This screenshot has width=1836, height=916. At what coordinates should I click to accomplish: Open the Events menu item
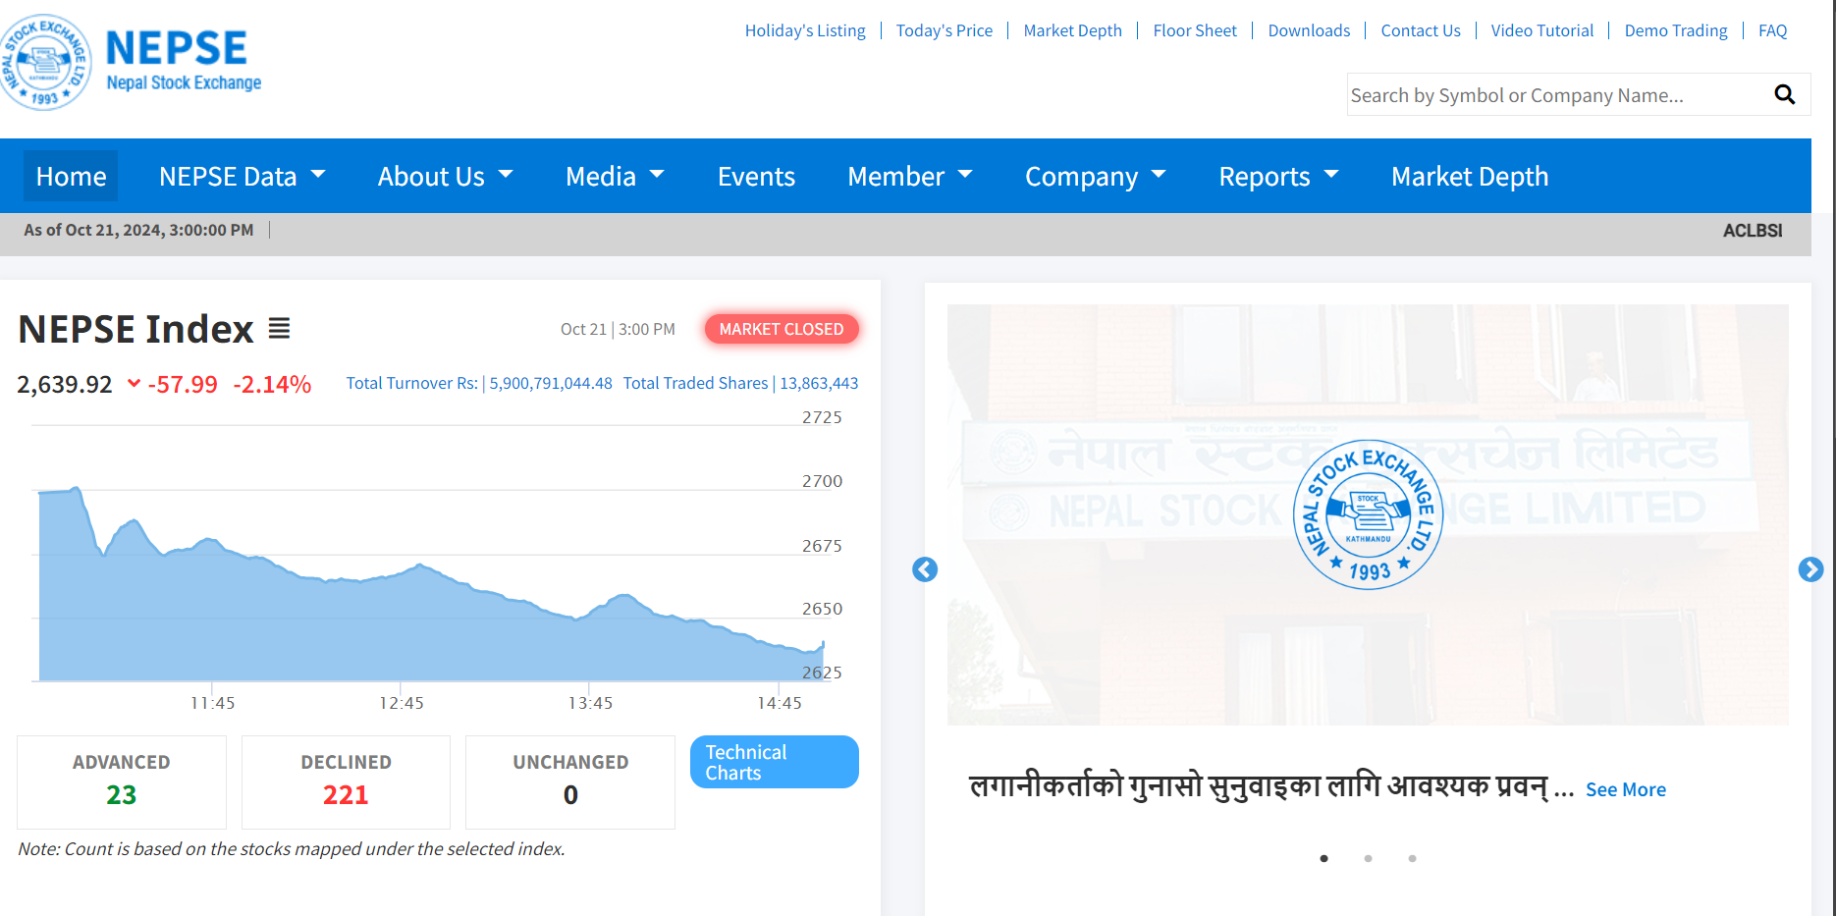tap(756, 177)
